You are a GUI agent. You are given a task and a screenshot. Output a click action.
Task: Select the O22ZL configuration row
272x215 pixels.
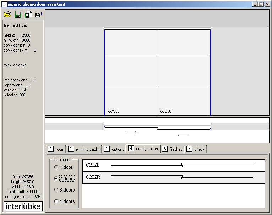pyautogui.click(x=173, y=165)
